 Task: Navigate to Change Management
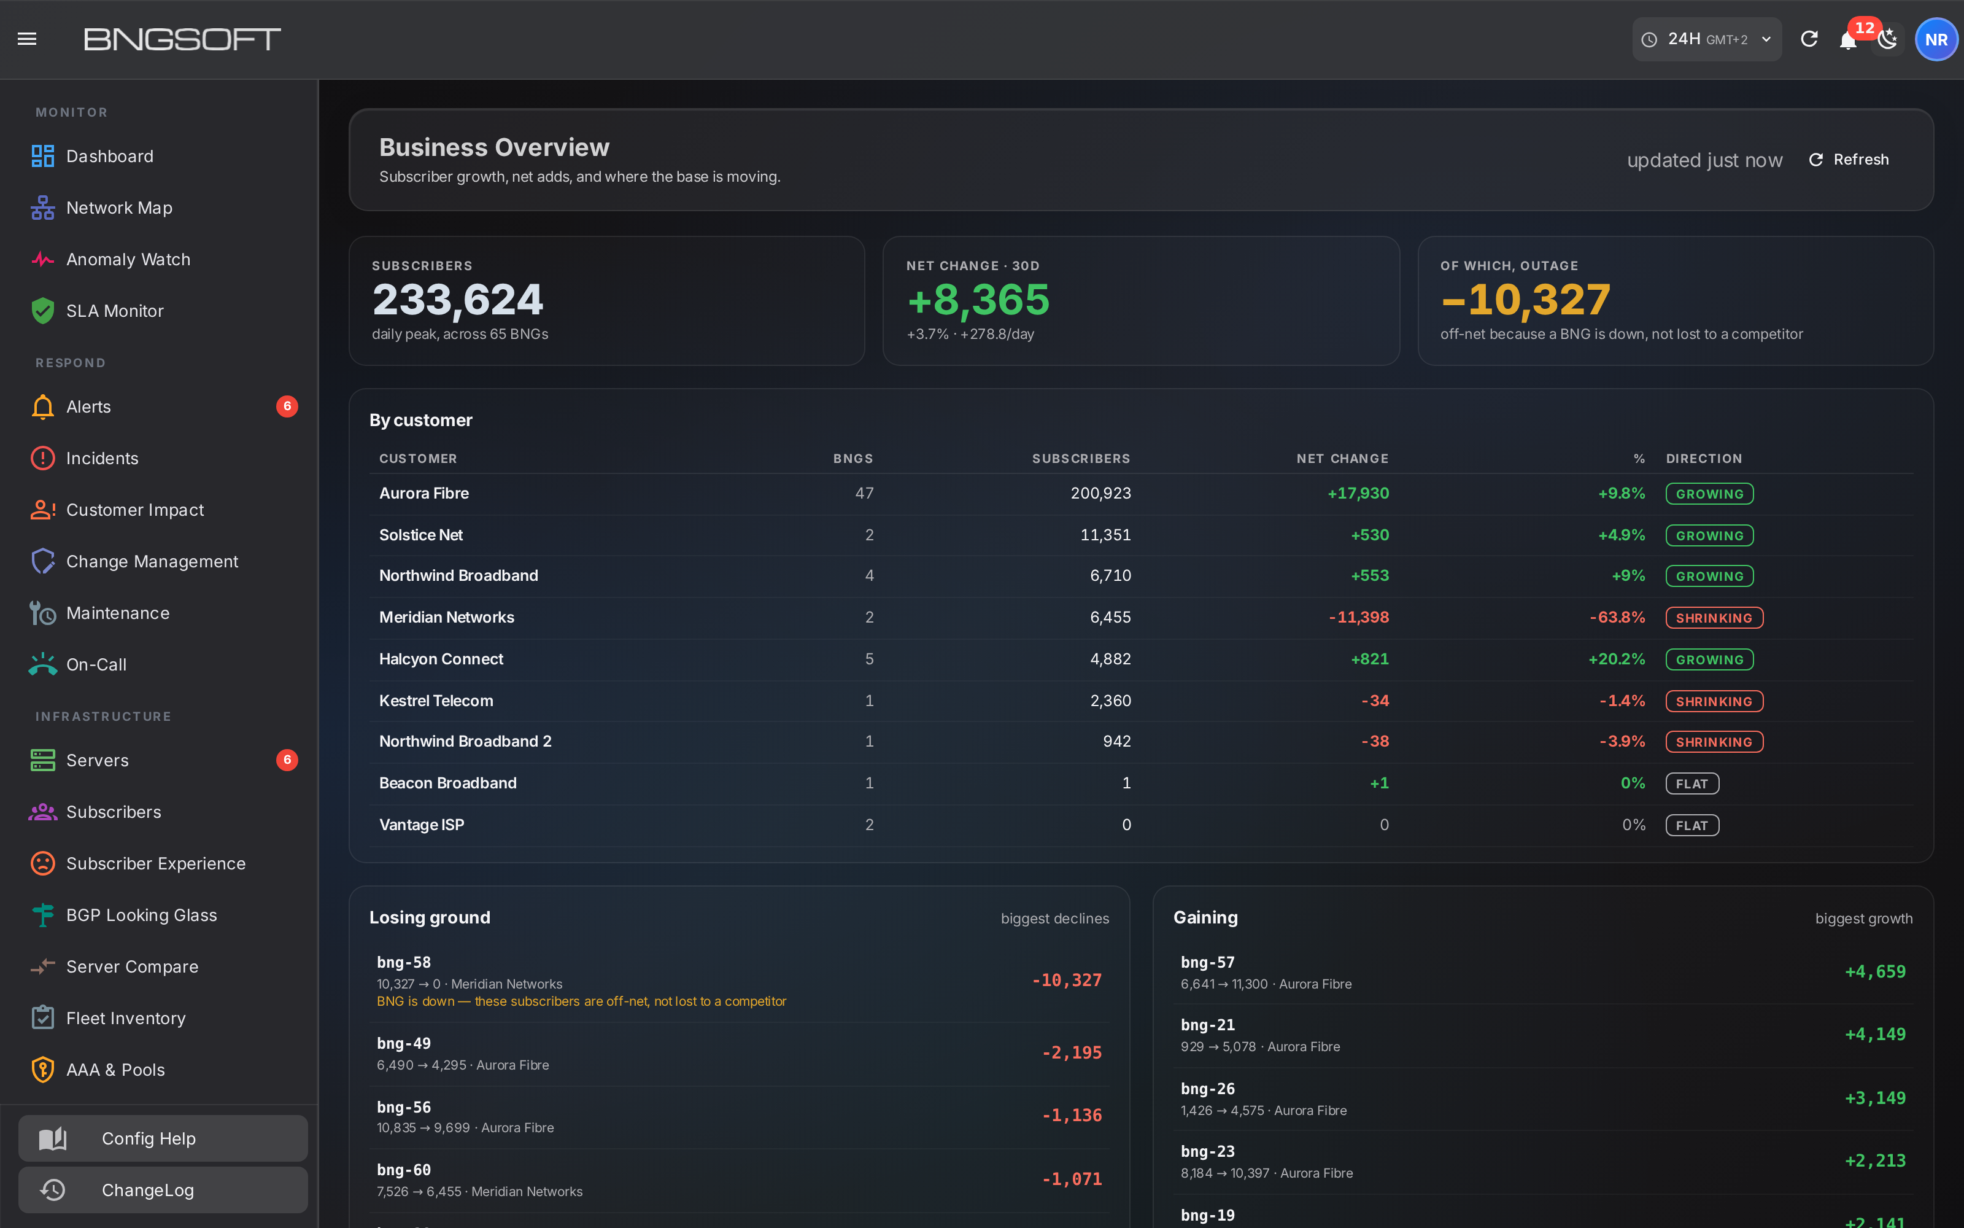[159, 561]
